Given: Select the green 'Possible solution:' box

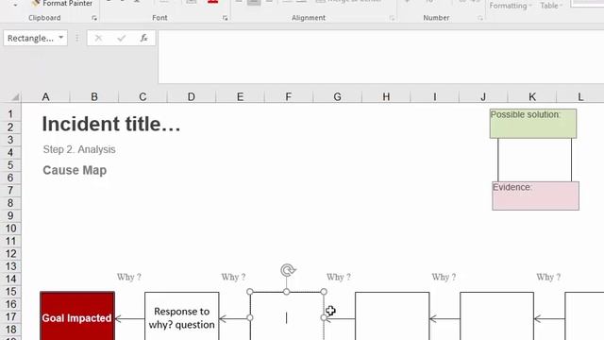Looking at the screenshot, I should point(533,124).
